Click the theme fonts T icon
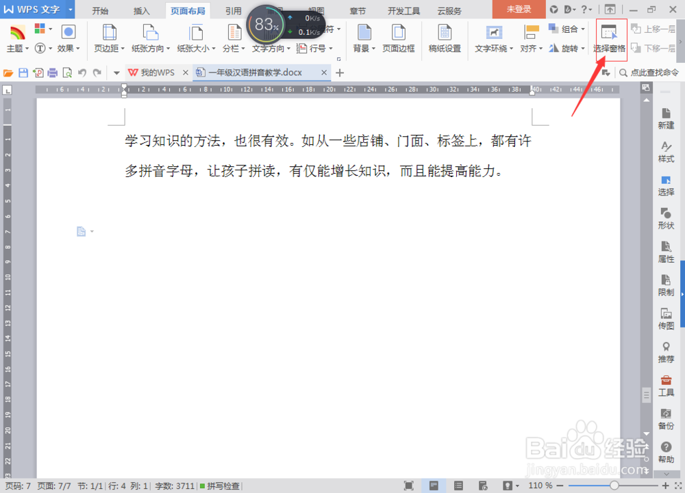This screenshot has height=493, width=685. [40, 48]
